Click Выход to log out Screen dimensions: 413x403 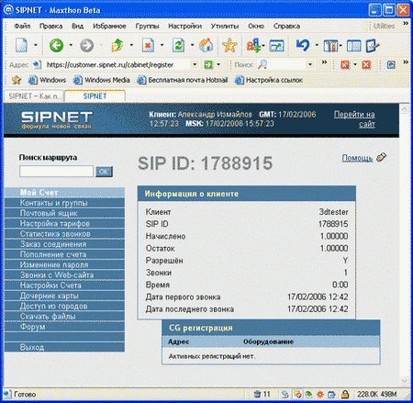point(64,347)
